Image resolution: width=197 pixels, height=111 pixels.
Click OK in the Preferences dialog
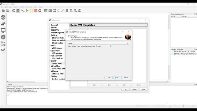126,89
